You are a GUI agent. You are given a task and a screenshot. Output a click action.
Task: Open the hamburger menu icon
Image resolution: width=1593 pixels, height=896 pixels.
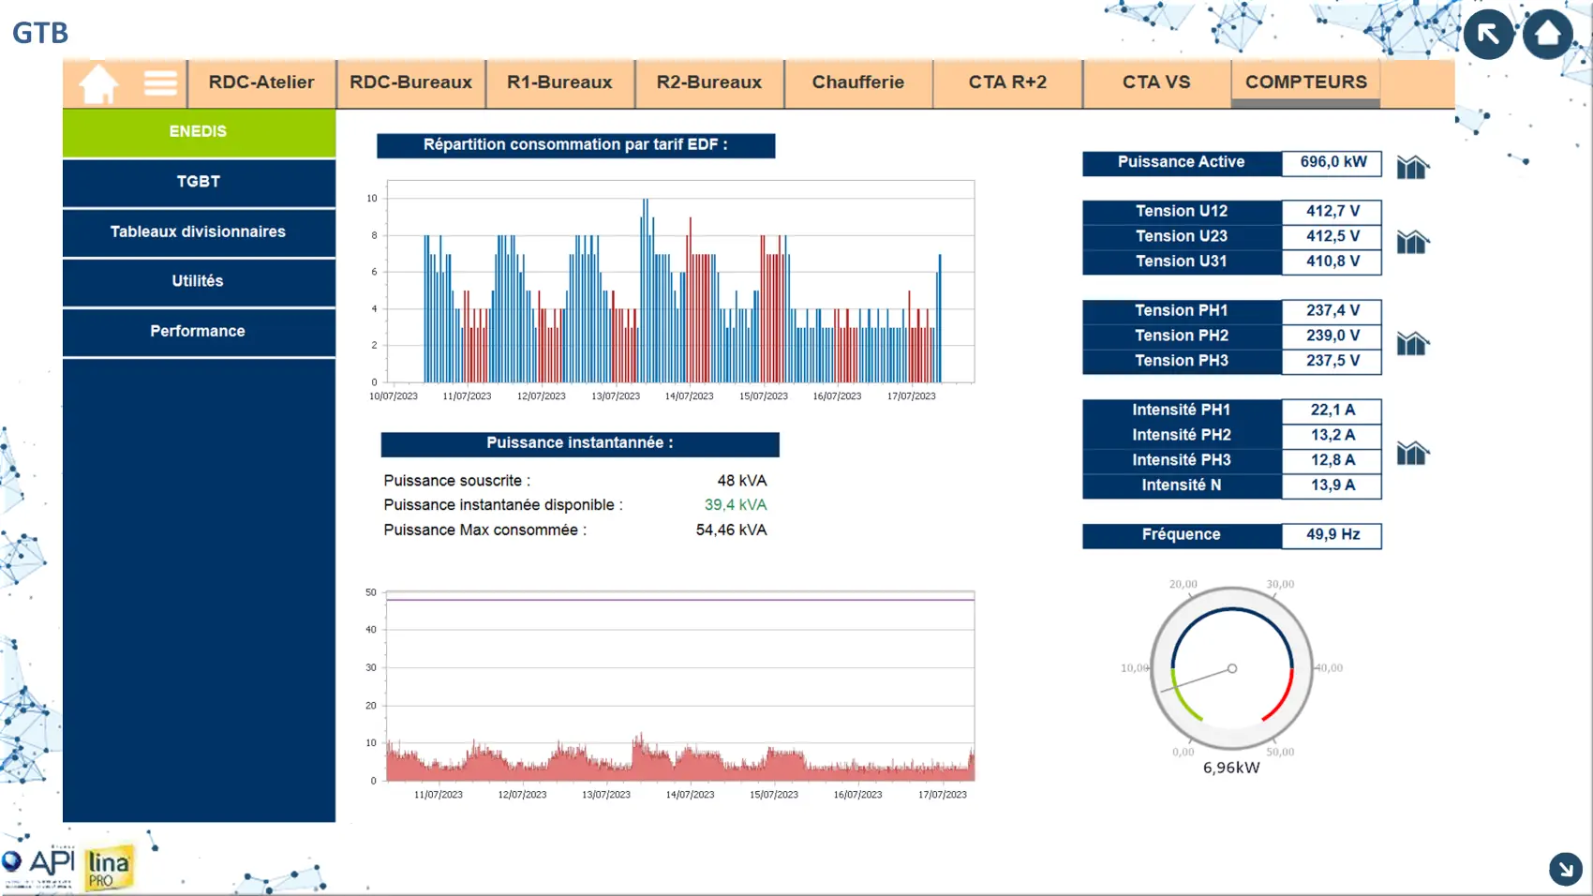click(x=160, y=83)
